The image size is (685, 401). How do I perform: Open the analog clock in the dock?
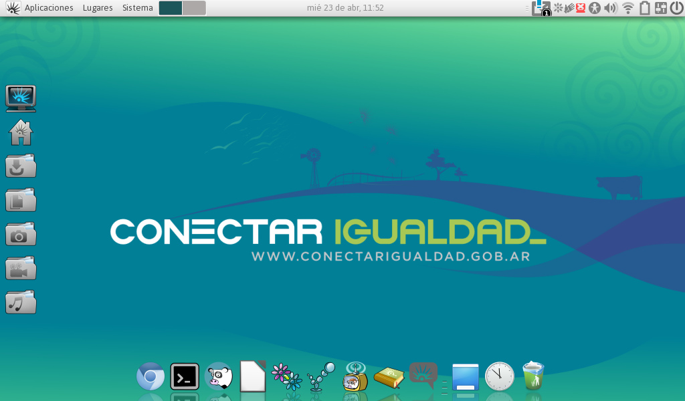tap(499, 376)
